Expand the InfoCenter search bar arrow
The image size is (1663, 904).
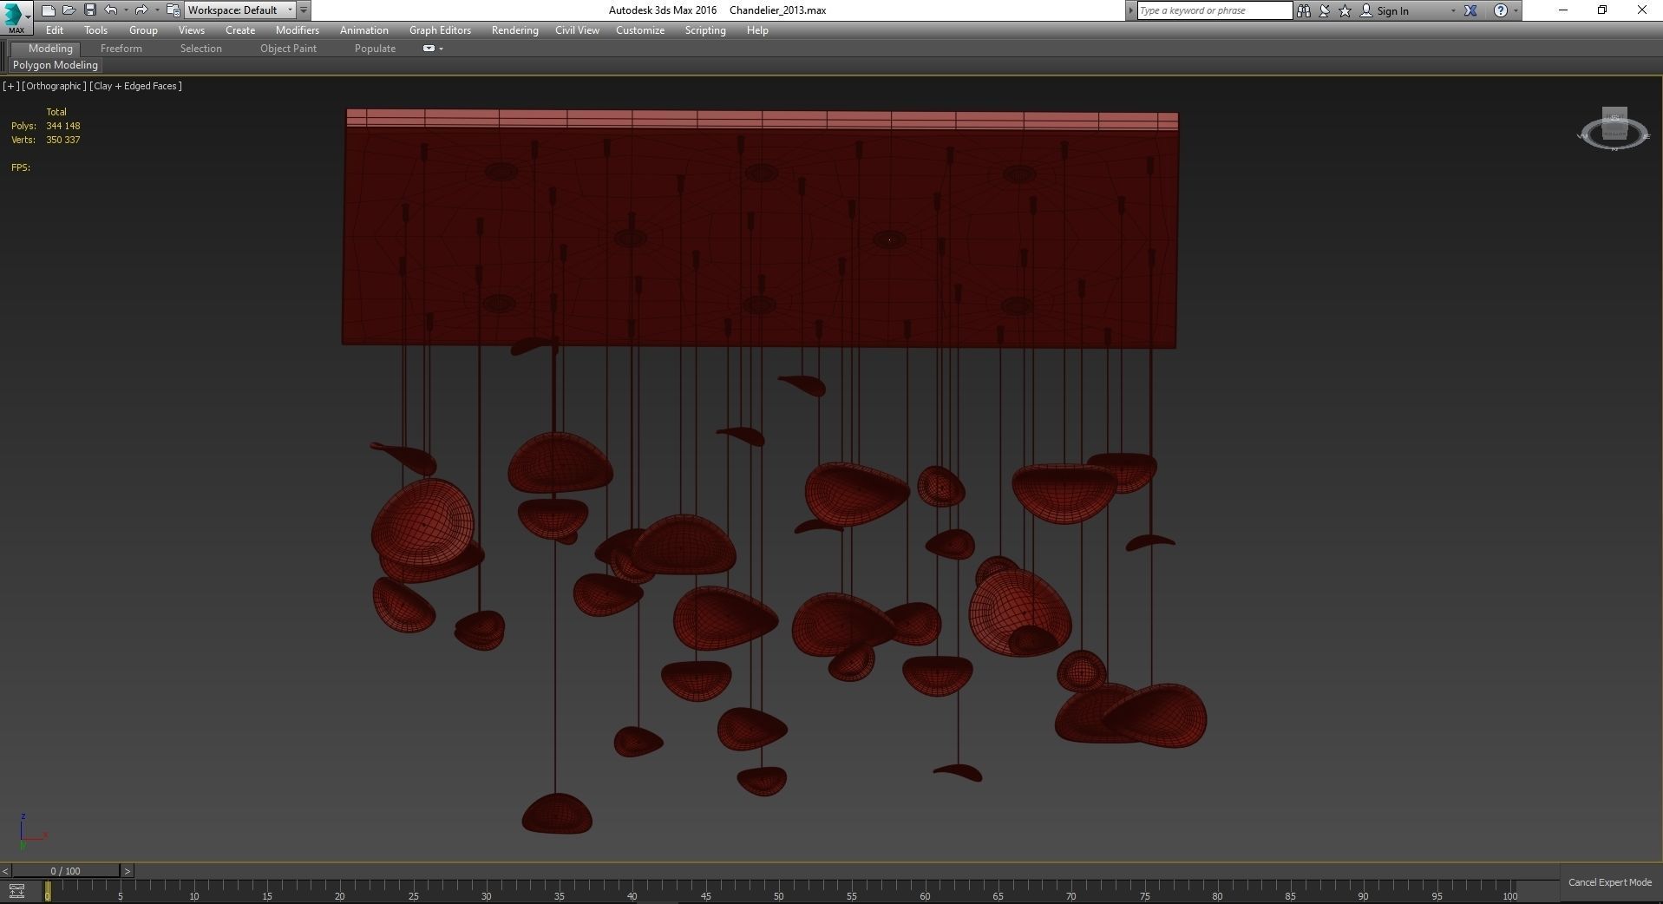(1130, 10)
